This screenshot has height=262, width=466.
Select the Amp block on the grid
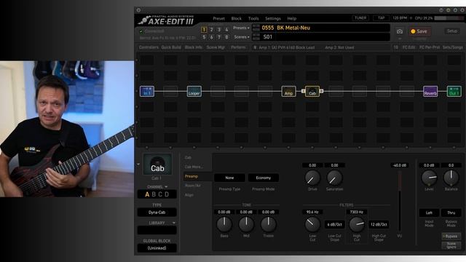[288, 91]
